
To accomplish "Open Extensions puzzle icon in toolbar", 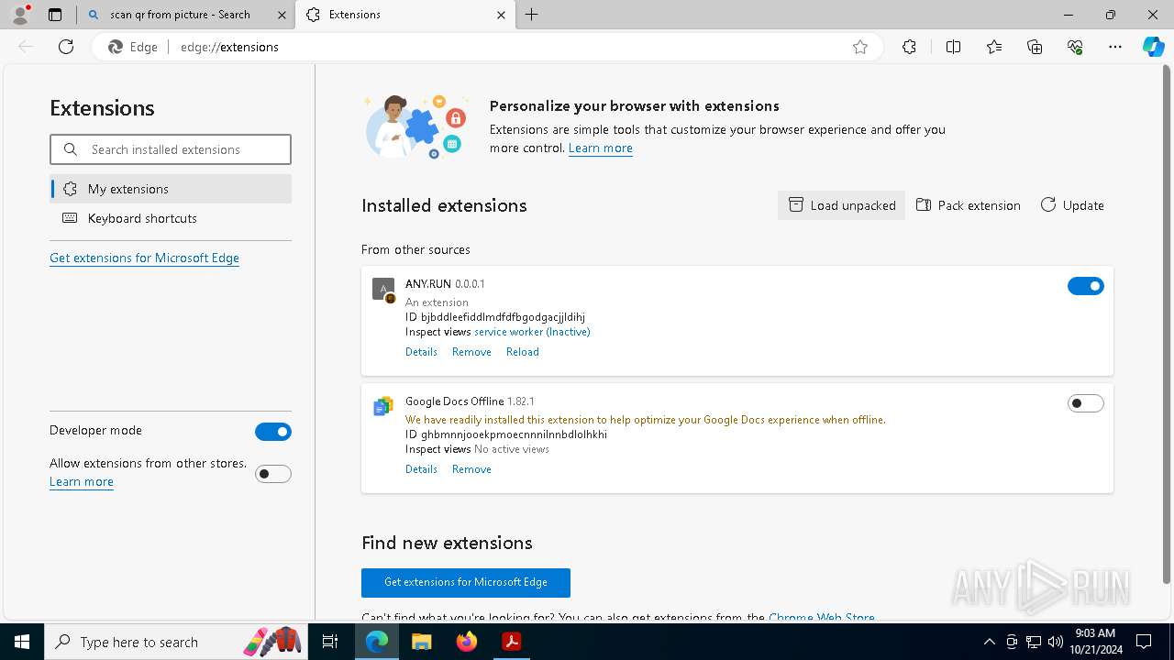I will click(x=909, y=47).
